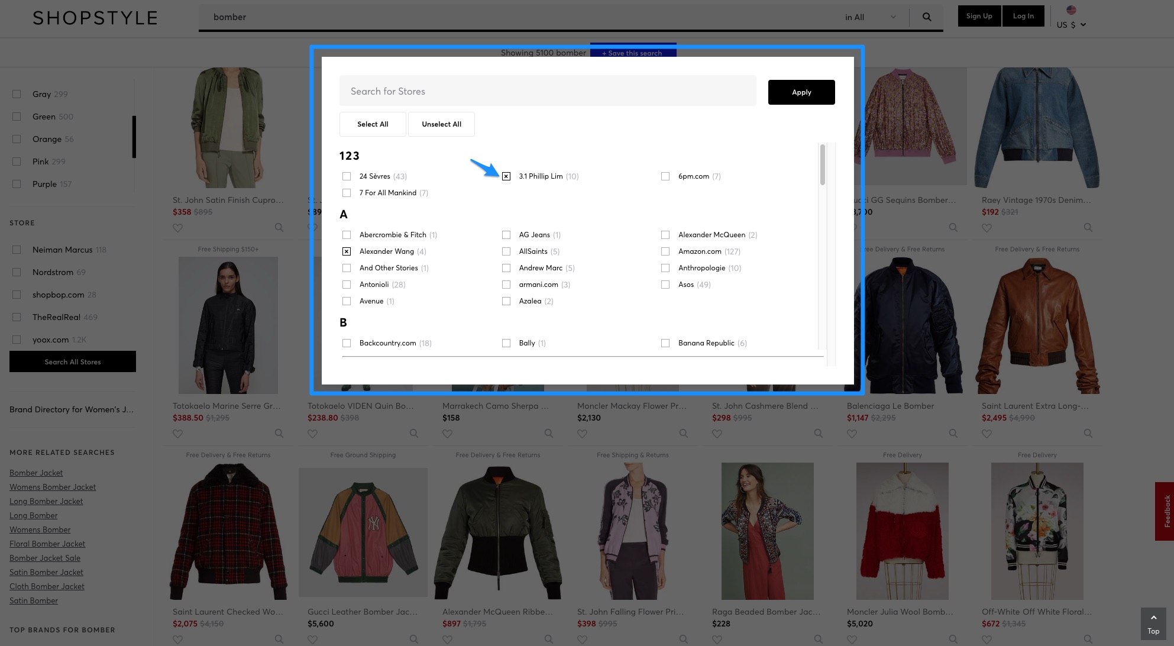Open the Raga Beaded Bomber Jacket thumbnail

(x=767, y=531)
